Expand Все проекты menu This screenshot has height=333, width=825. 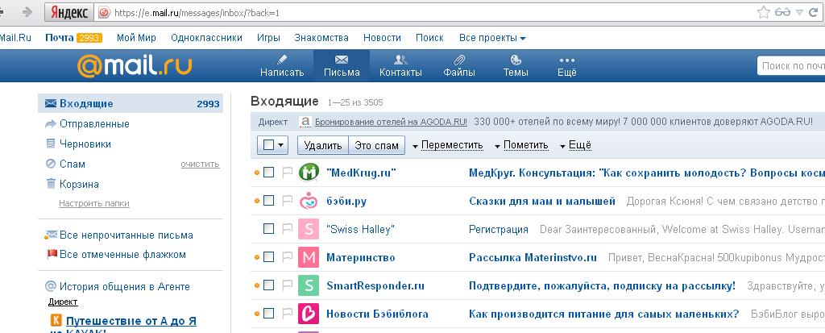(492, 38)
